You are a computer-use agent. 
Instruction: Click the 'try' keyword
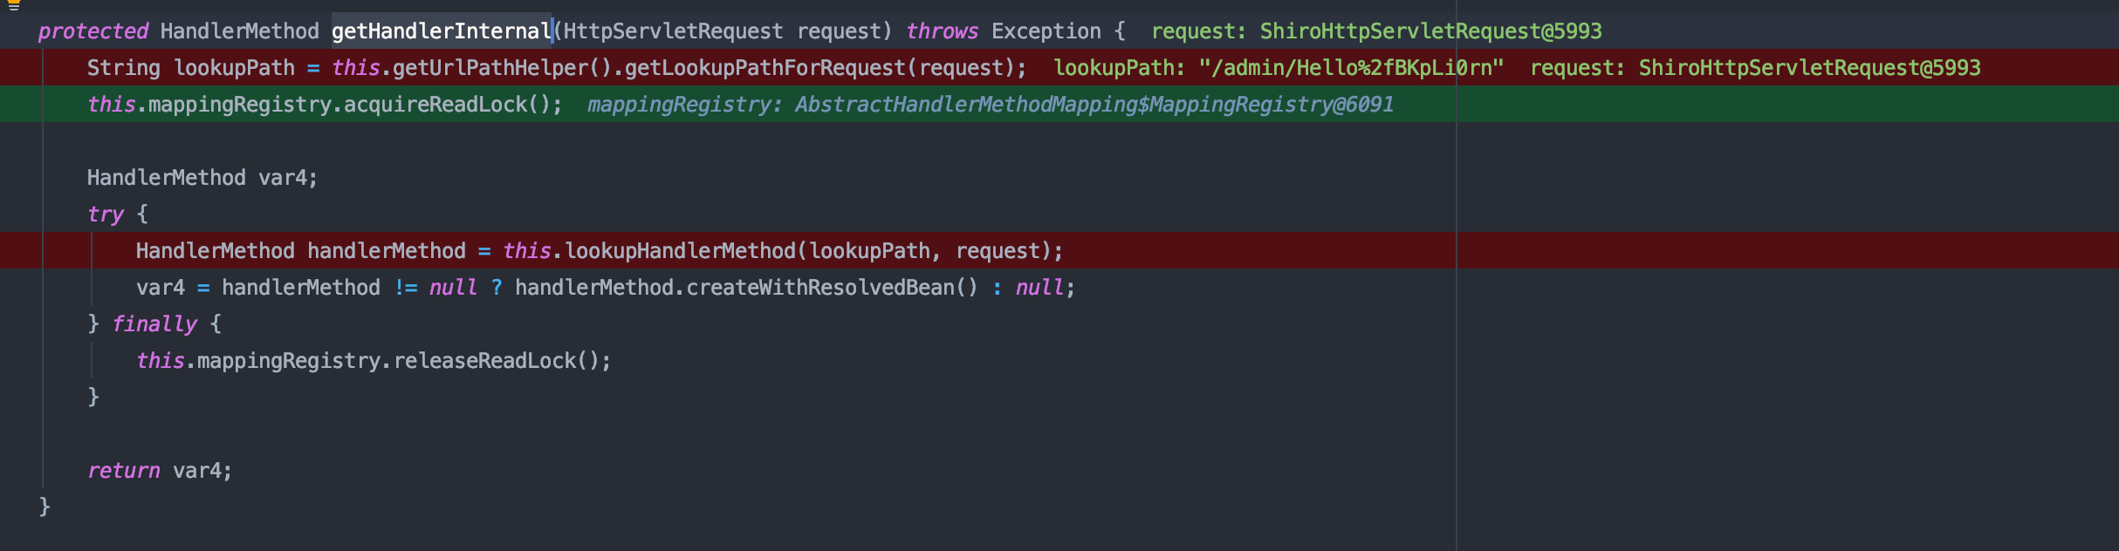[x=106, y=214]
